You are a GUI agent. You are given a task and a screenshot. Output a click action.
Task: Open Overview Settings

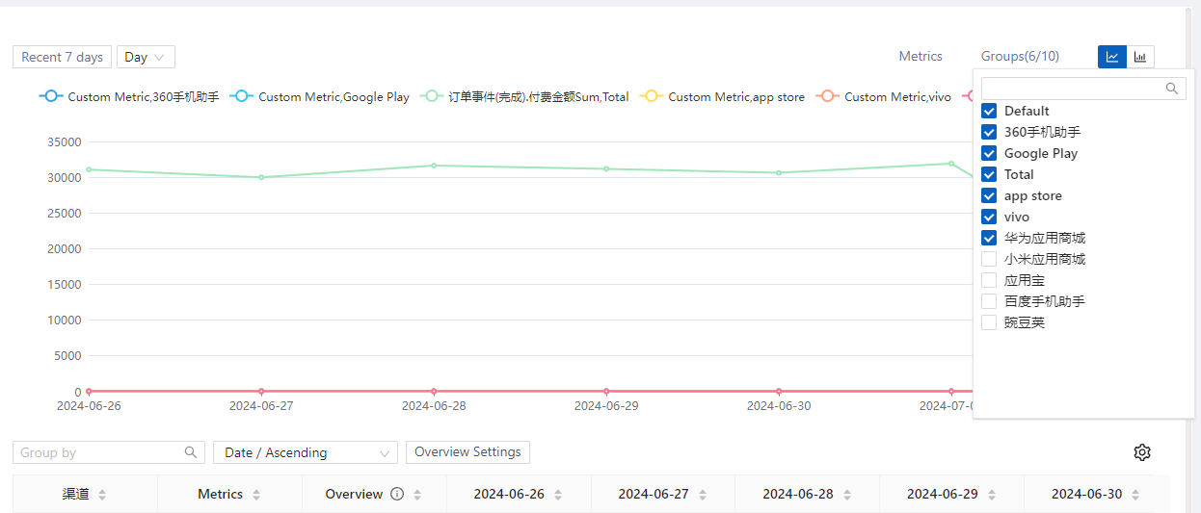coord(467,452)
